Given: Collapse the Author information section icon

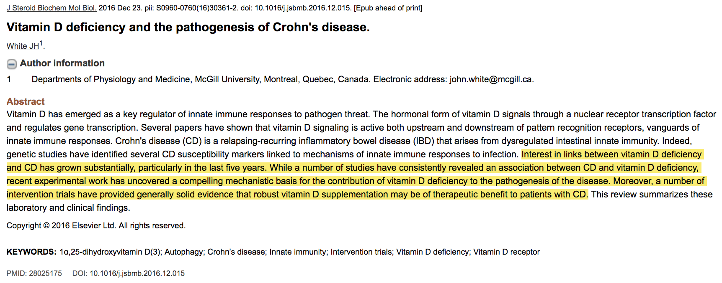Looking at the screenshot, I should (x=12, y=64).
